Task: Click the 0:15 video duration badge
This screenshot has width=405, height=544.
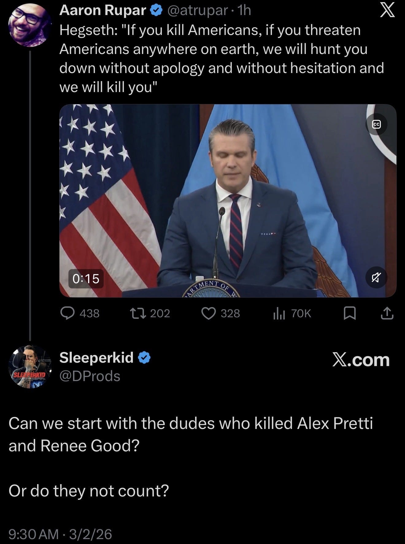Action: click(86, 279)
